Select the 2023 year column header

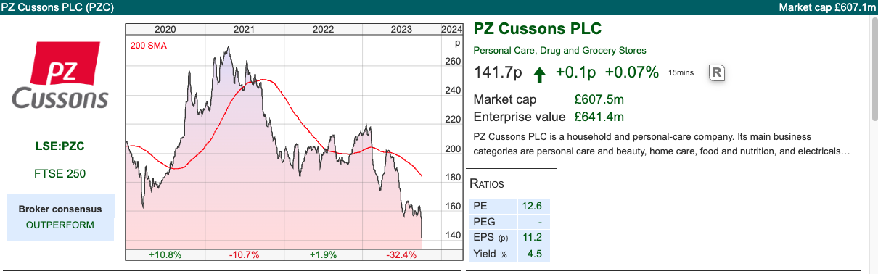401,30
